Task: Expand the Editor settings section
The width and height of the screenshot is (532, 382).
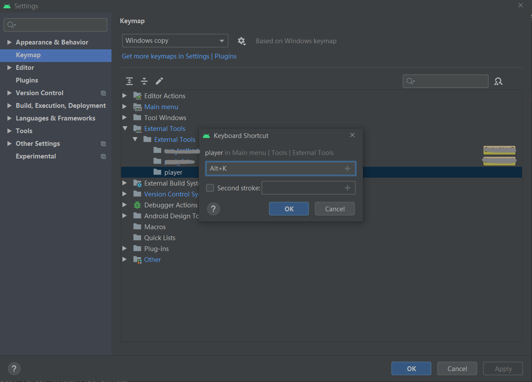Action: click(10, 68)
